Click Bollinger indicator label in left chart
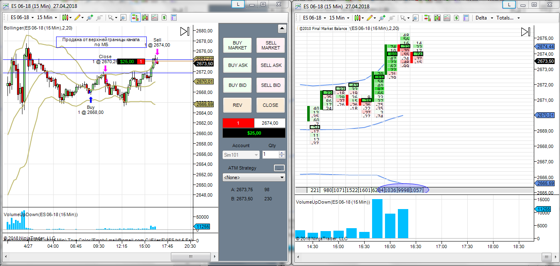 pyautogui.click(x=38, y=28)
